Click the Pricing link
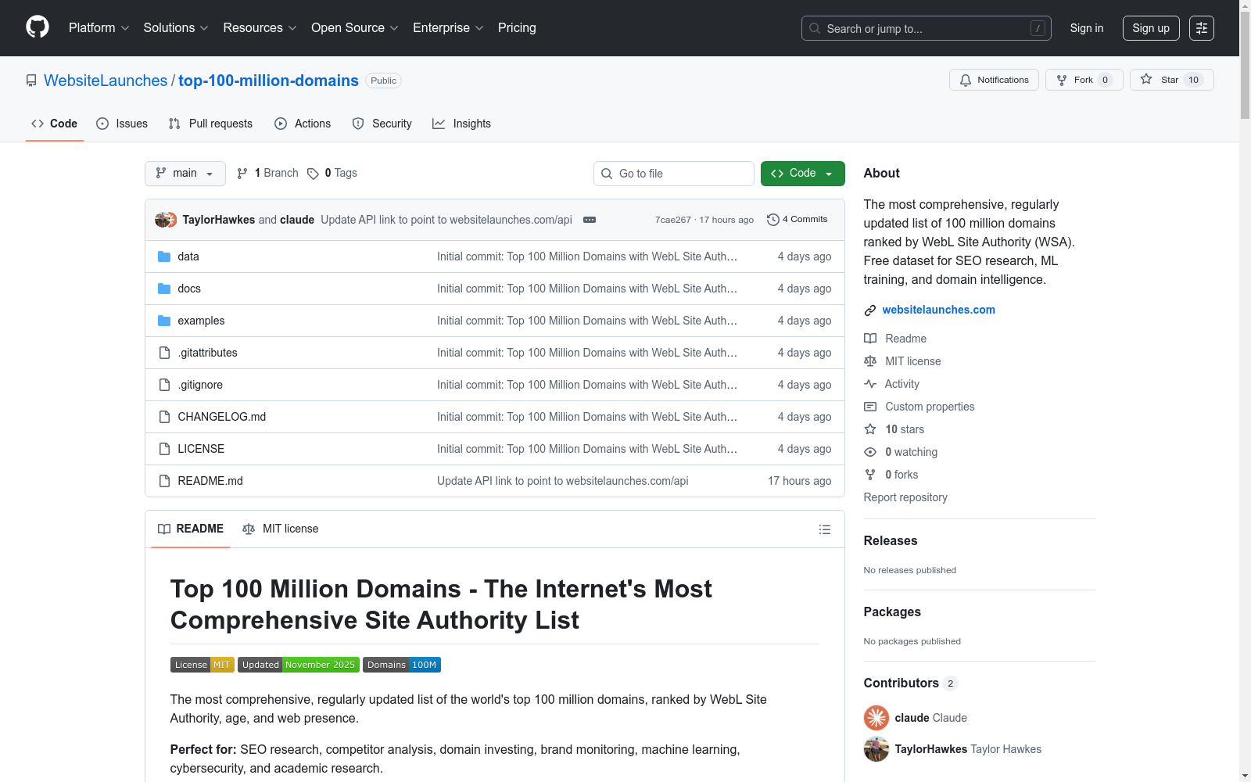Screen dimensions: 1251x782 (x=517, y=28)
